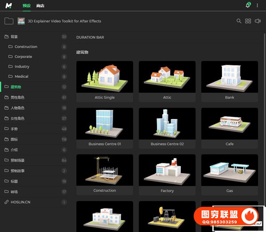
Task: Click the notification bell icon
Action: tap(247, 5)
